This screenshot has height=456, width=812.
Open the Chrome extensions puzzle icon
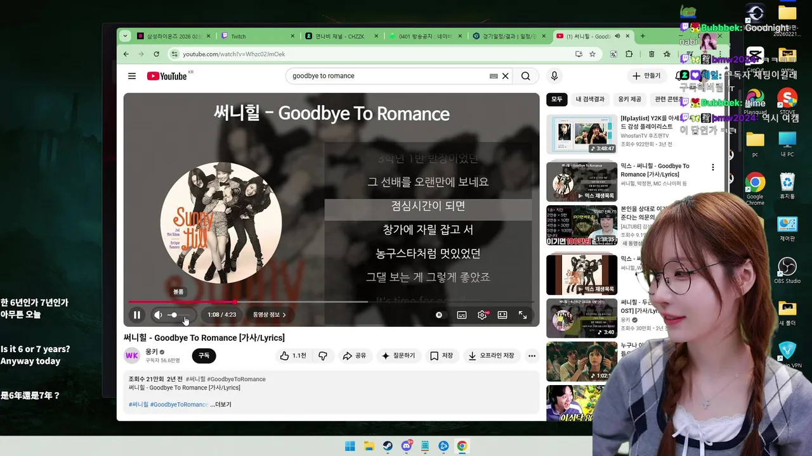click(x=629, y=54)
